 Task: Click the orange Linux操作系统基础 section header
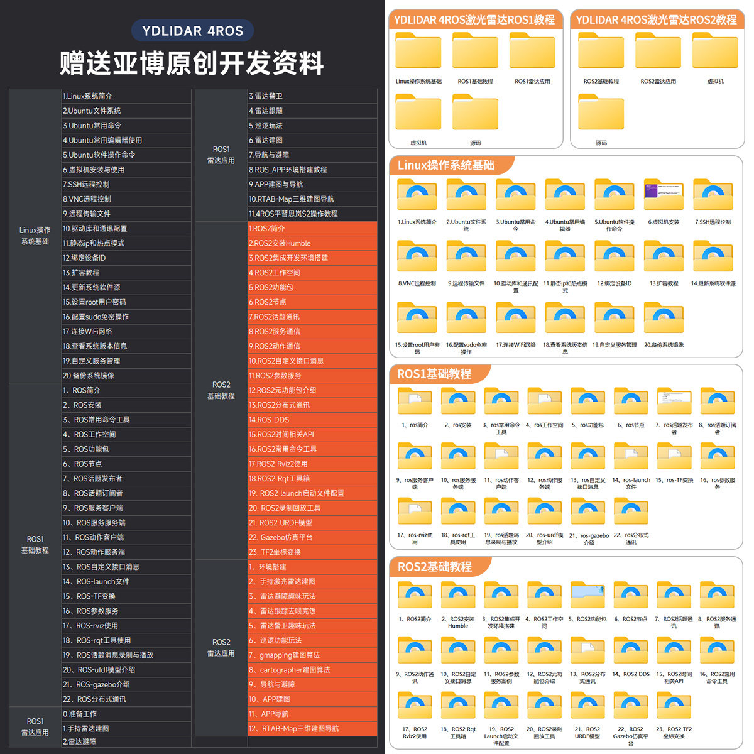(x=451, y=165)
